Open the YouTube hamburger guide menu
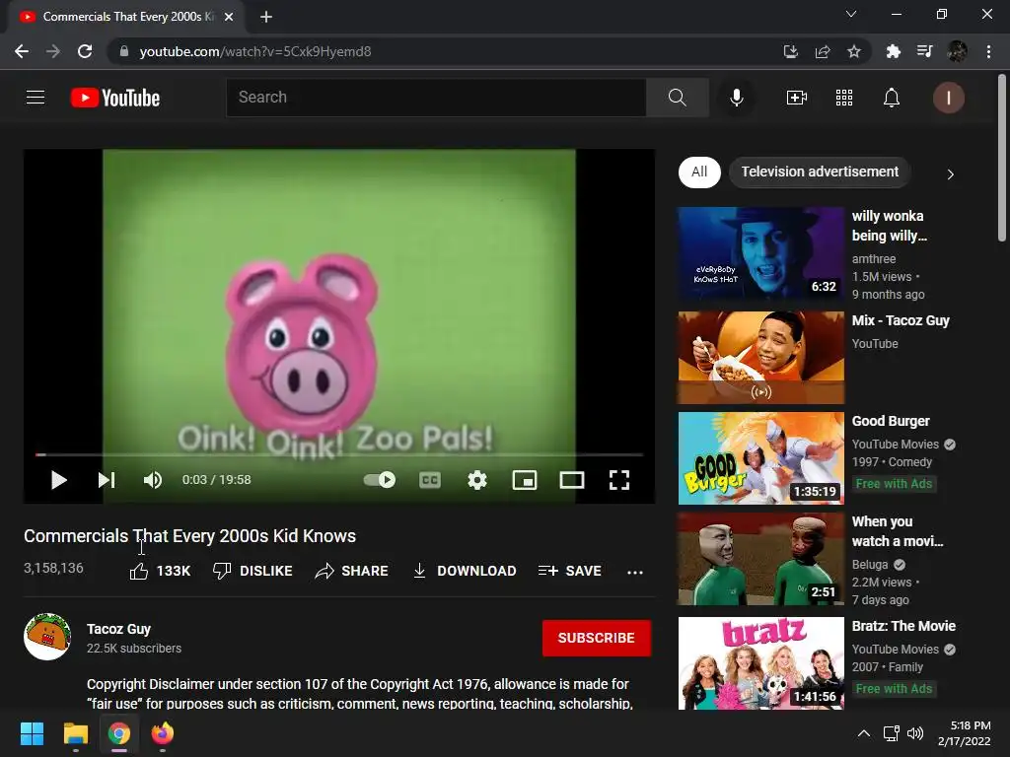Screen dimensions: 1010x757 tap(36, 98)
